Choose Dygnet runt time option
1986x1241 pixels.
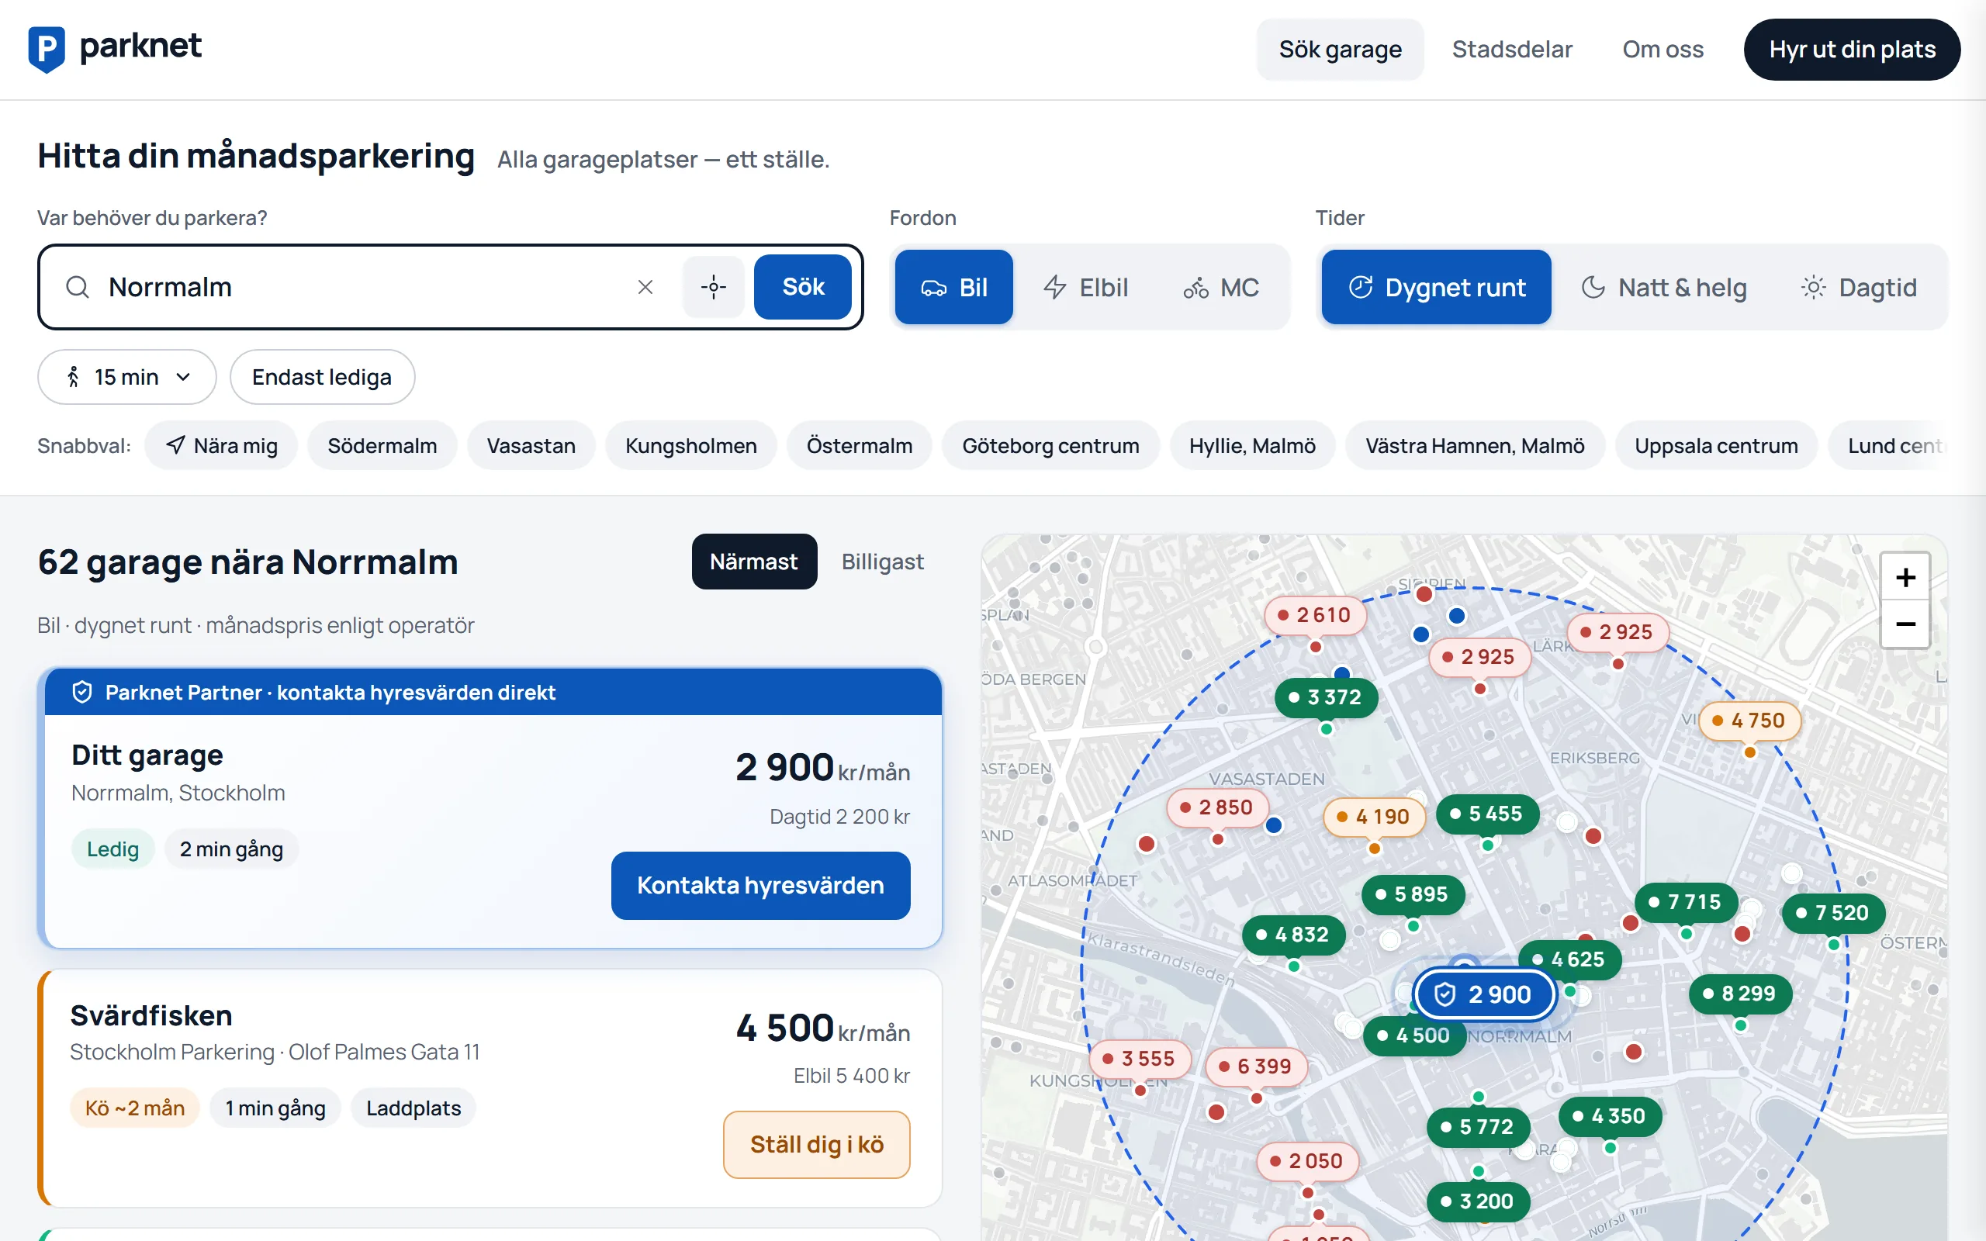1436,287
